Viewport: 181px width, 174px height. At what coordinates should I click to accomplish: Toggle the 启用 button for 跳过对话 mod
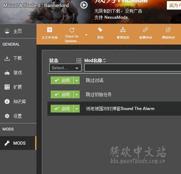coord(62,80)
